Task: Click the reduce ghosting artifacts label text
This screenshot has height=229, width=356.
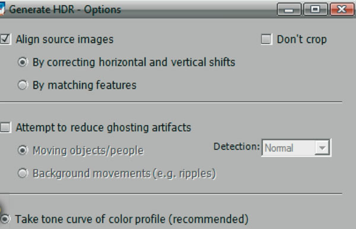Action: click(131, 128)
